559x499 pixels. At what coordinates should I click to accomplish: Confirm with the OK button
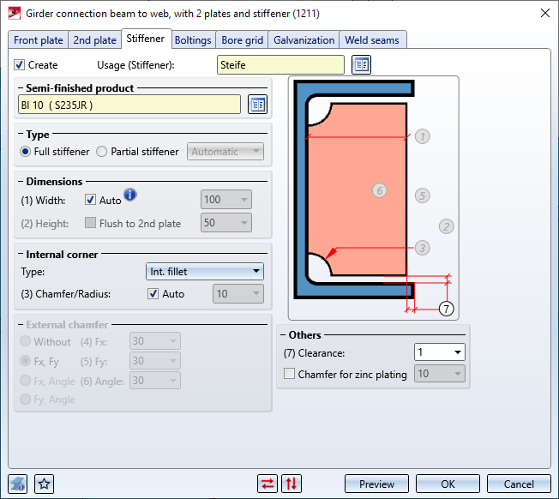448,484
